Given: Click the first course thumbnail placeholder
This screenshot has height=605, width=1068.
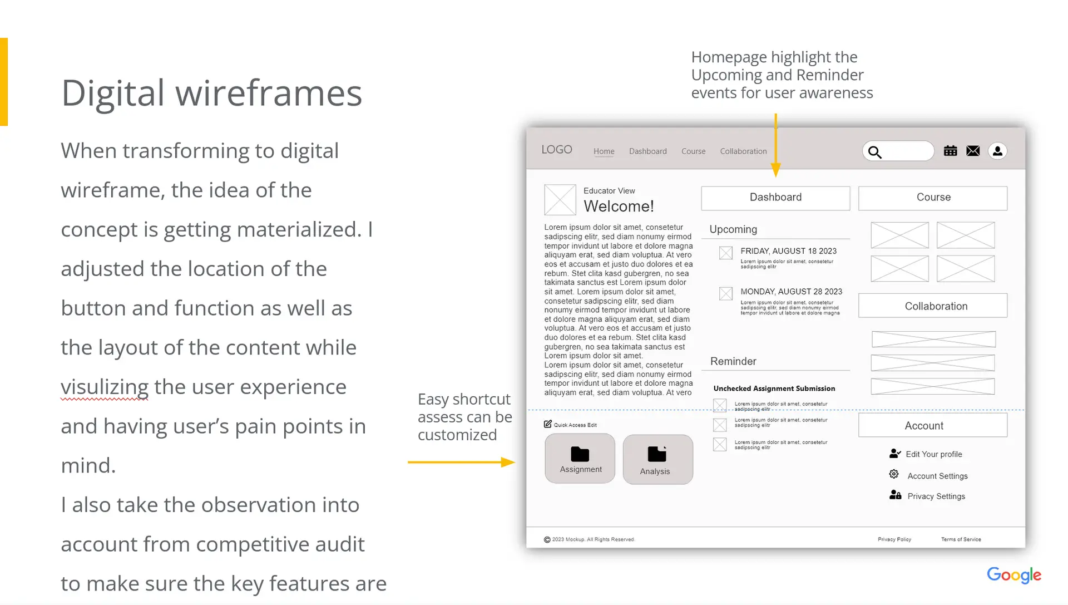Looking at the screenshot, I should pos(899,235).
